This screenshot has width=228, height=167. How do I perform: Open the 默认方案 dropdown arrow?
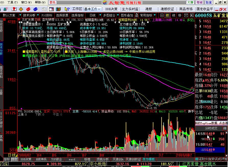[20, 15]
